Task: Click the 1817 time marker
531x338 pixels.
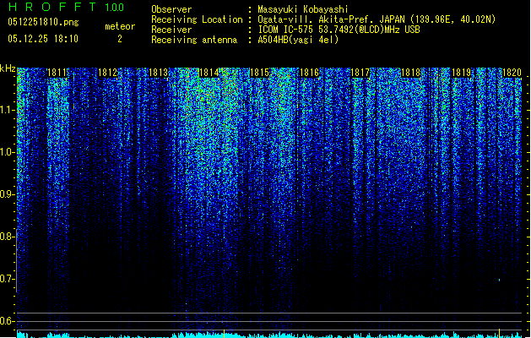Action: coord(360,73)
